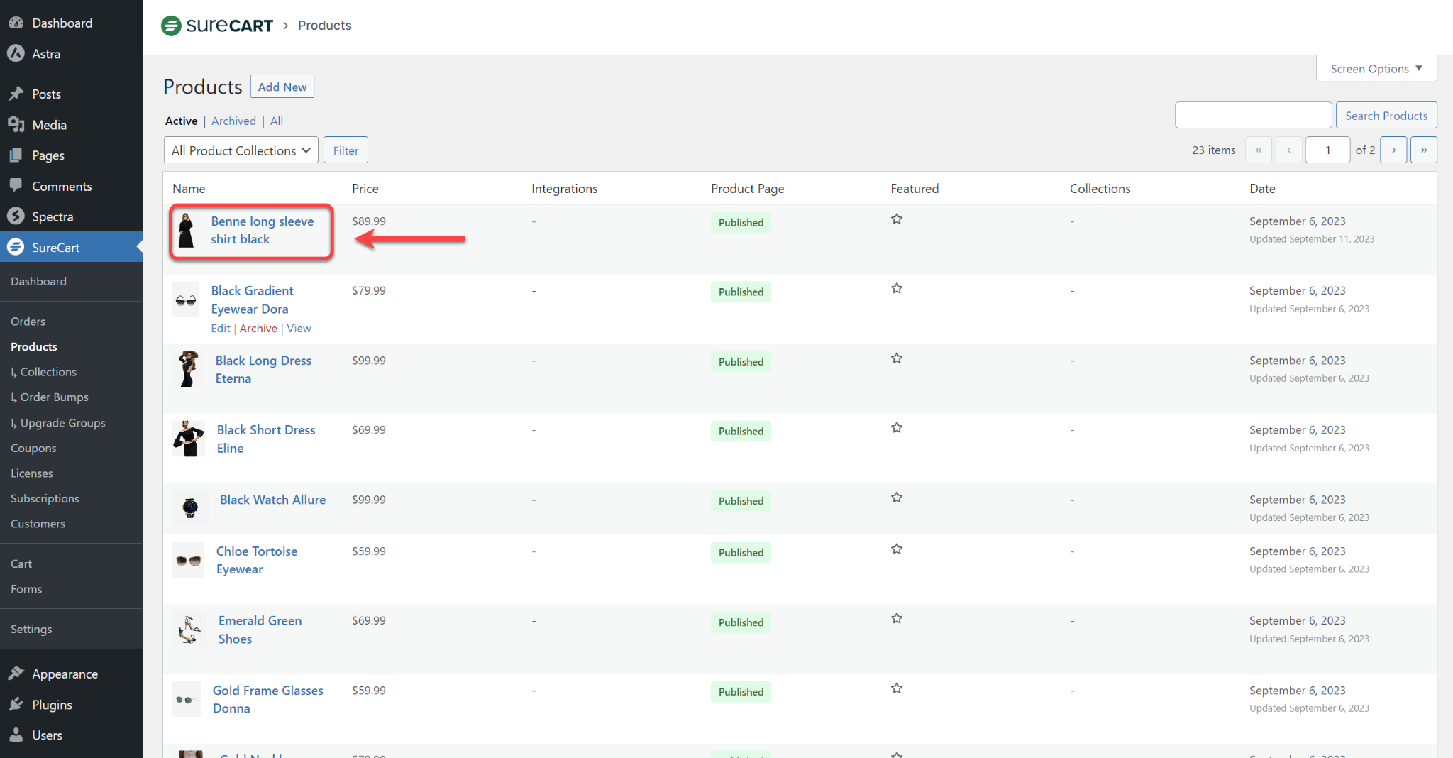
Task: Archive the Black Gradient Eyewear Dora product
Action: click(258, 329)
